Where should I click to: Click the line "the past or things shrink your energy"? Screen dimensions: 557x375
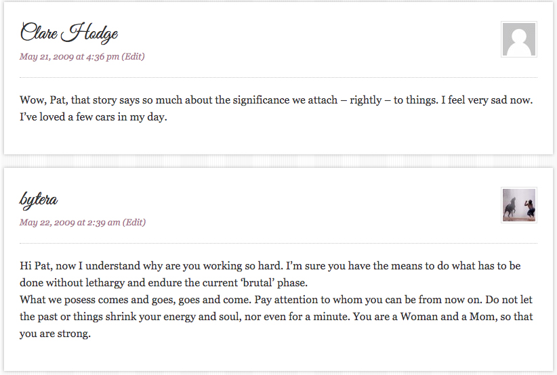pyautogui.click(x=276, y=317)
